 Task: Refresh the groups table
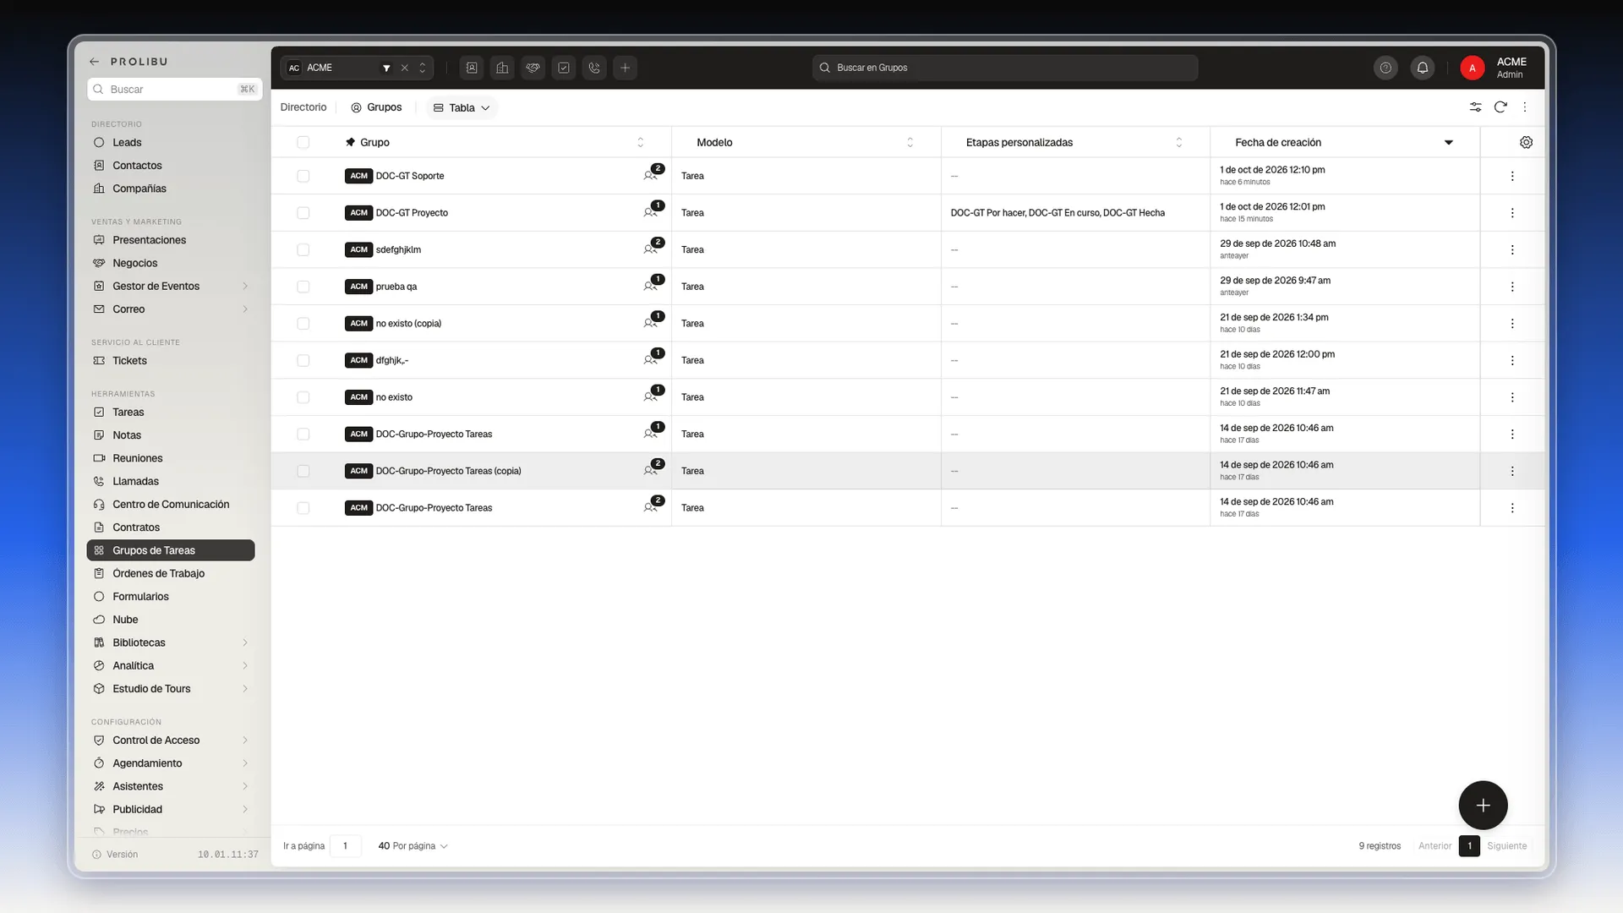(x=1500, y=107)
